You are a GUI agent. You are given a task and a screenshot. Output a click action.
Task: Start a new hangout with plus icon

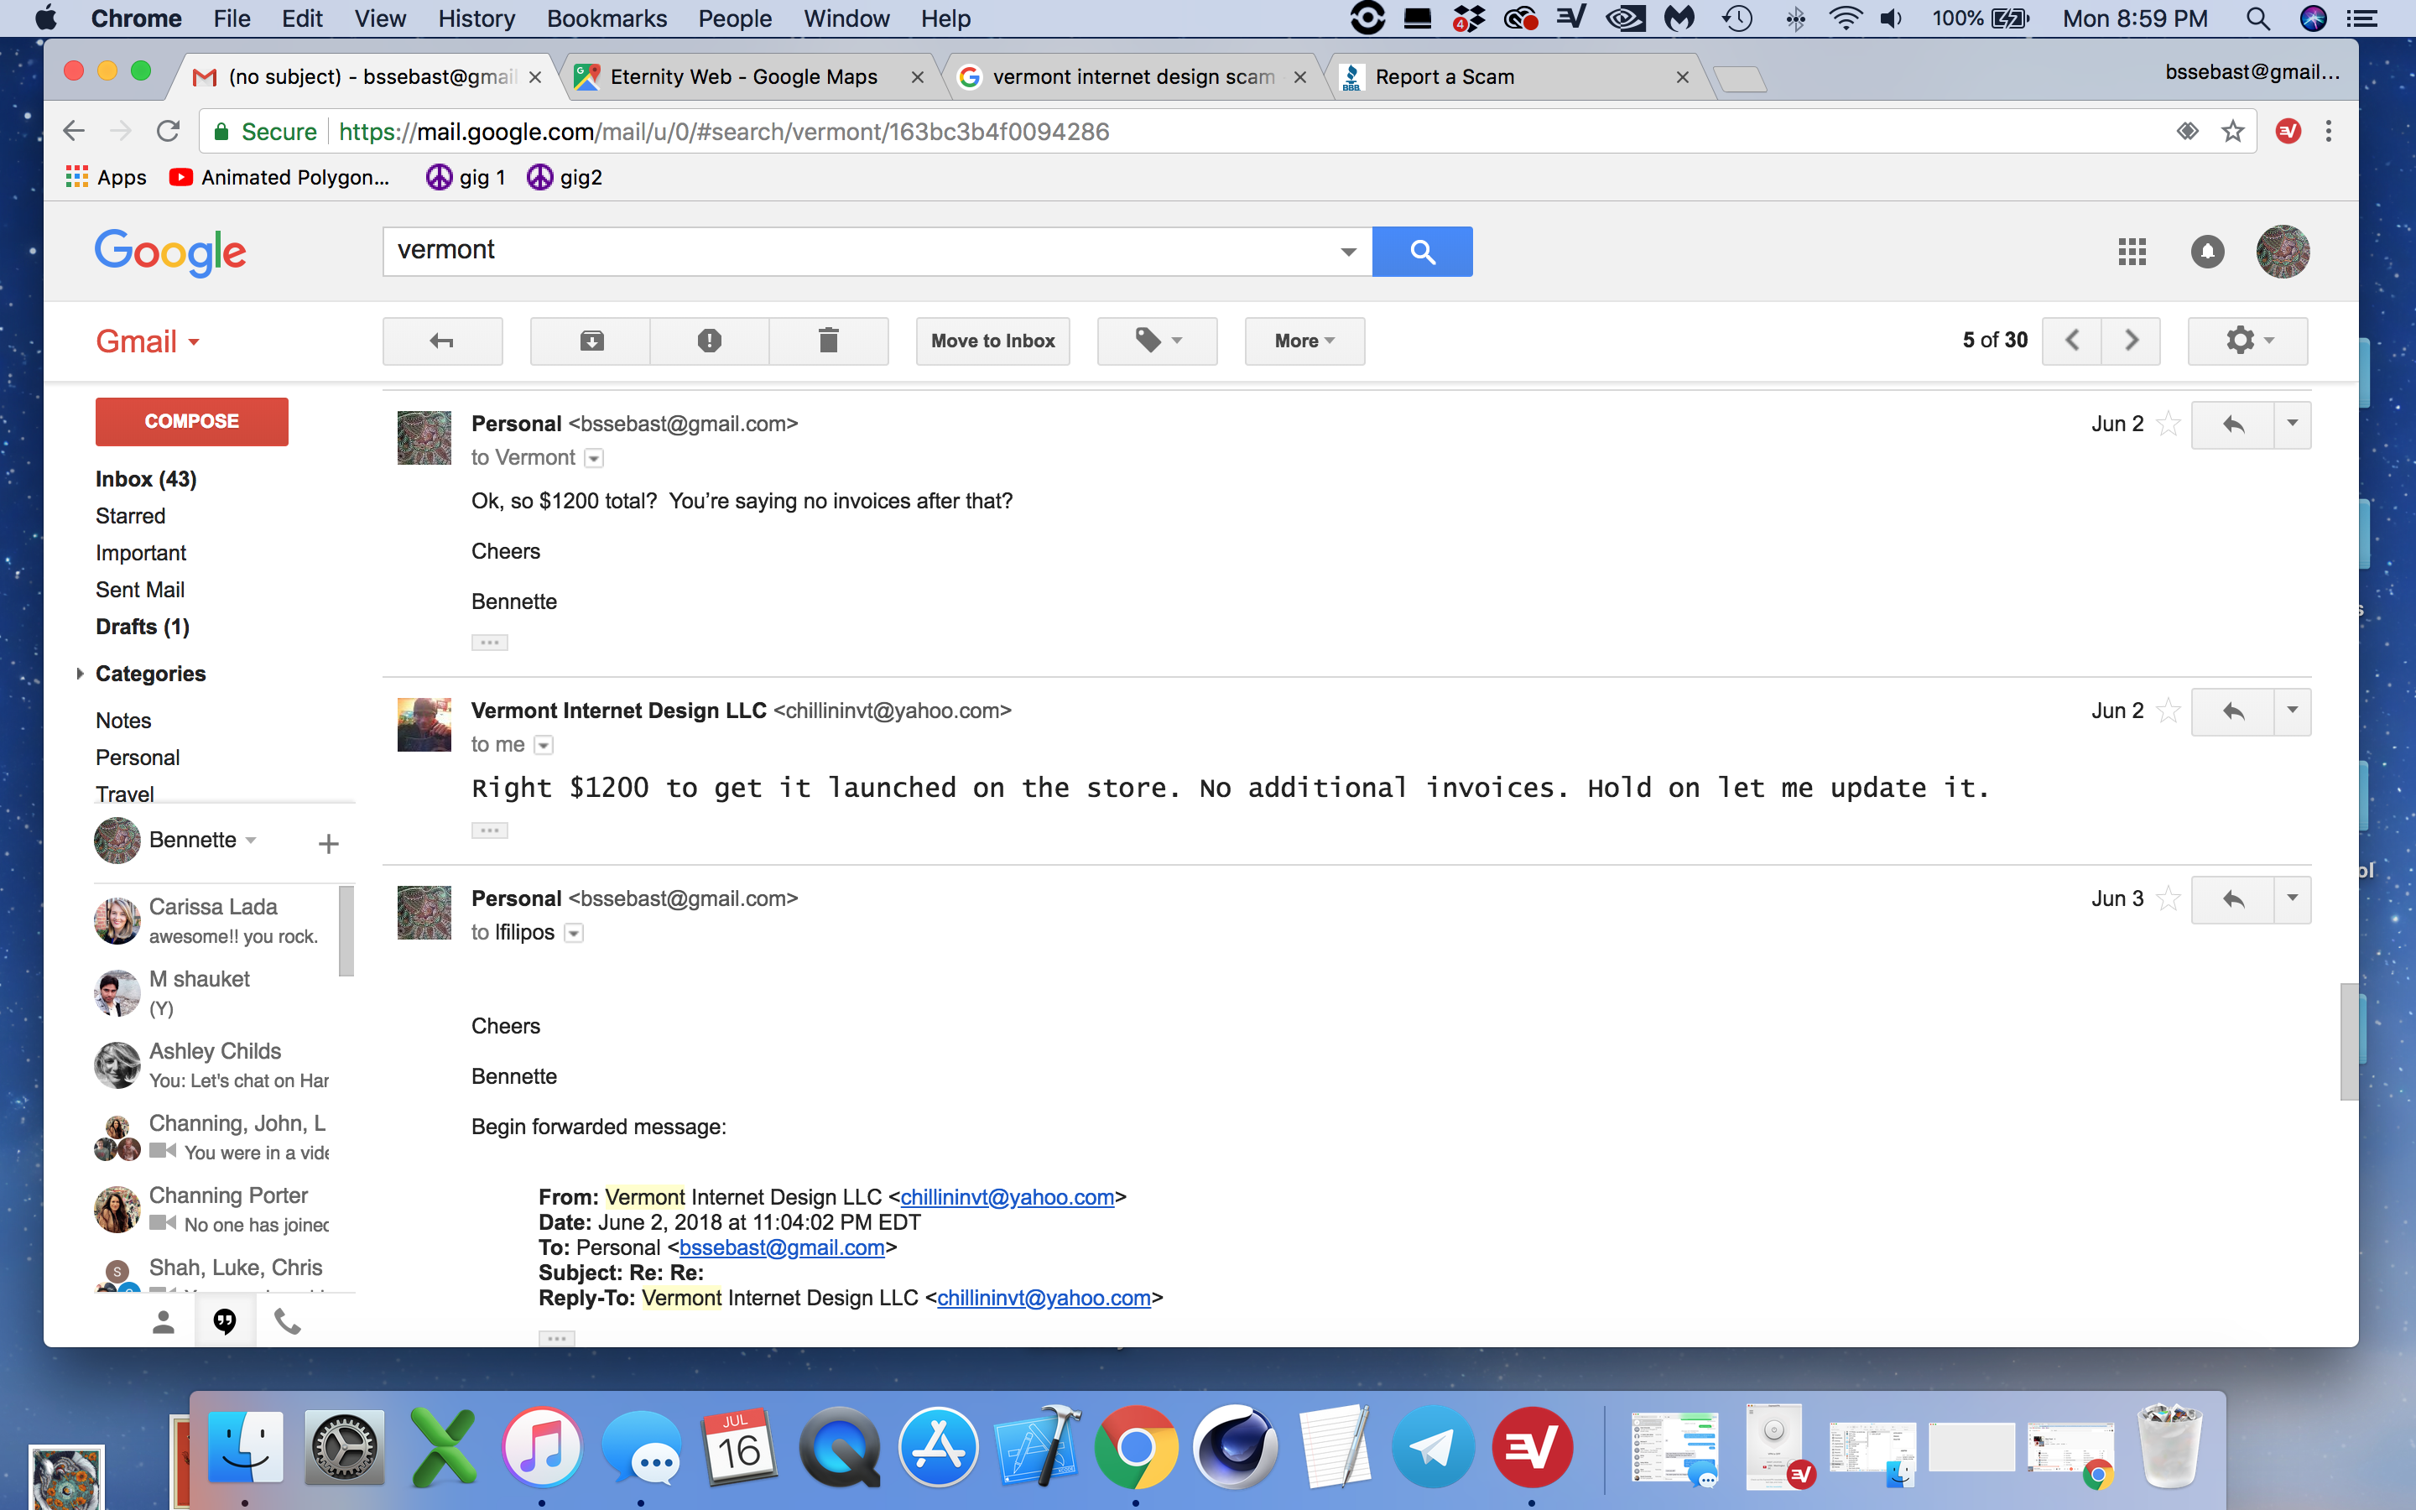(x=329, y=844)
